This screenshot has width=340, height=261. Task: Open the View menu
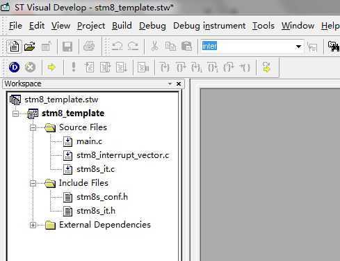(60, 26)
